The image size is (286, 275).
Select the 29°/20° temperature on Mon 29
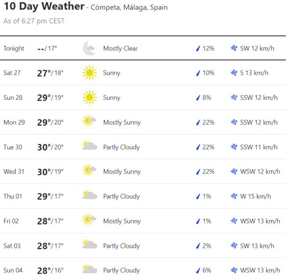[50, 123]
